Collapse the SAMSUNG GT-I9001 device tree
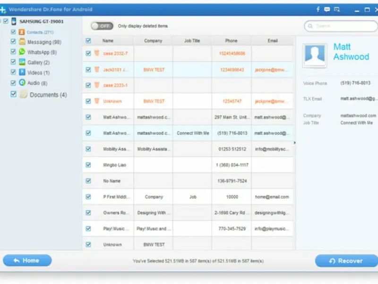Viewport: 378px width, 284px height. 1,21
